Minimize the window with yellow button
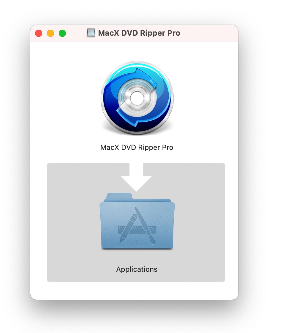Viewport: 291px width, 333px height. coord(50,33)
